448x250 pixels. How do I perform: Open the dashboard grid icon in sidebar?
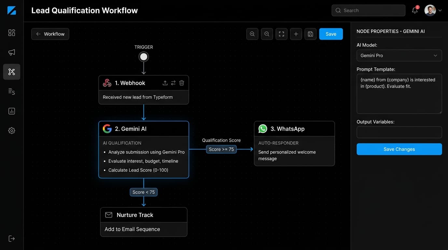12,33
